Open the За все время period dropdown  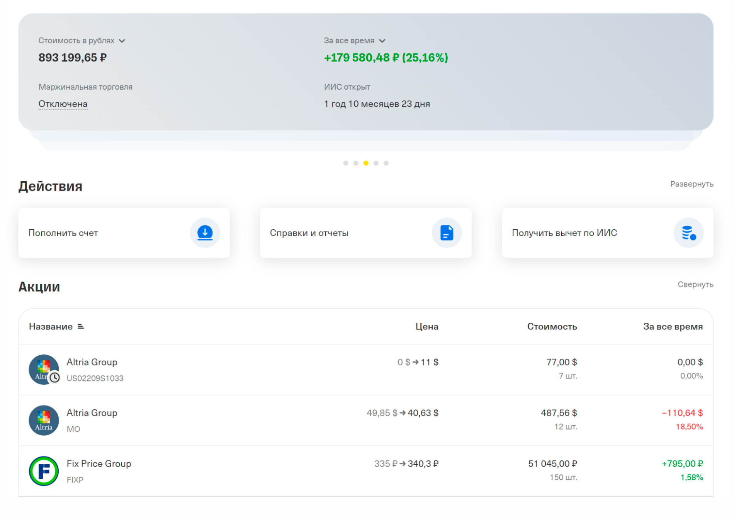tap(355, 41)
